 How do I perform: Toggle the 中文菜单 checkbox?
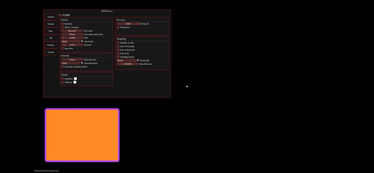coord(60,15)
